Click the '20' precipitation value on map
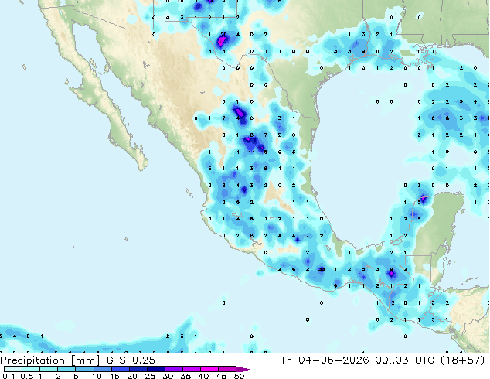This screenshot has height=379, width=490. coord(224,34)
